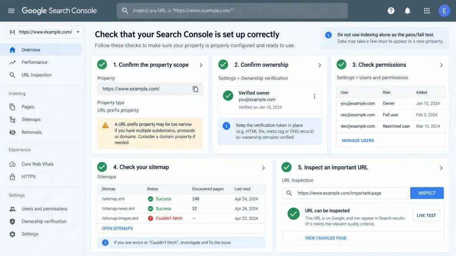456x256 pixels.
Task: Click the Help question mark icon
Action: (x=391, y=11)
